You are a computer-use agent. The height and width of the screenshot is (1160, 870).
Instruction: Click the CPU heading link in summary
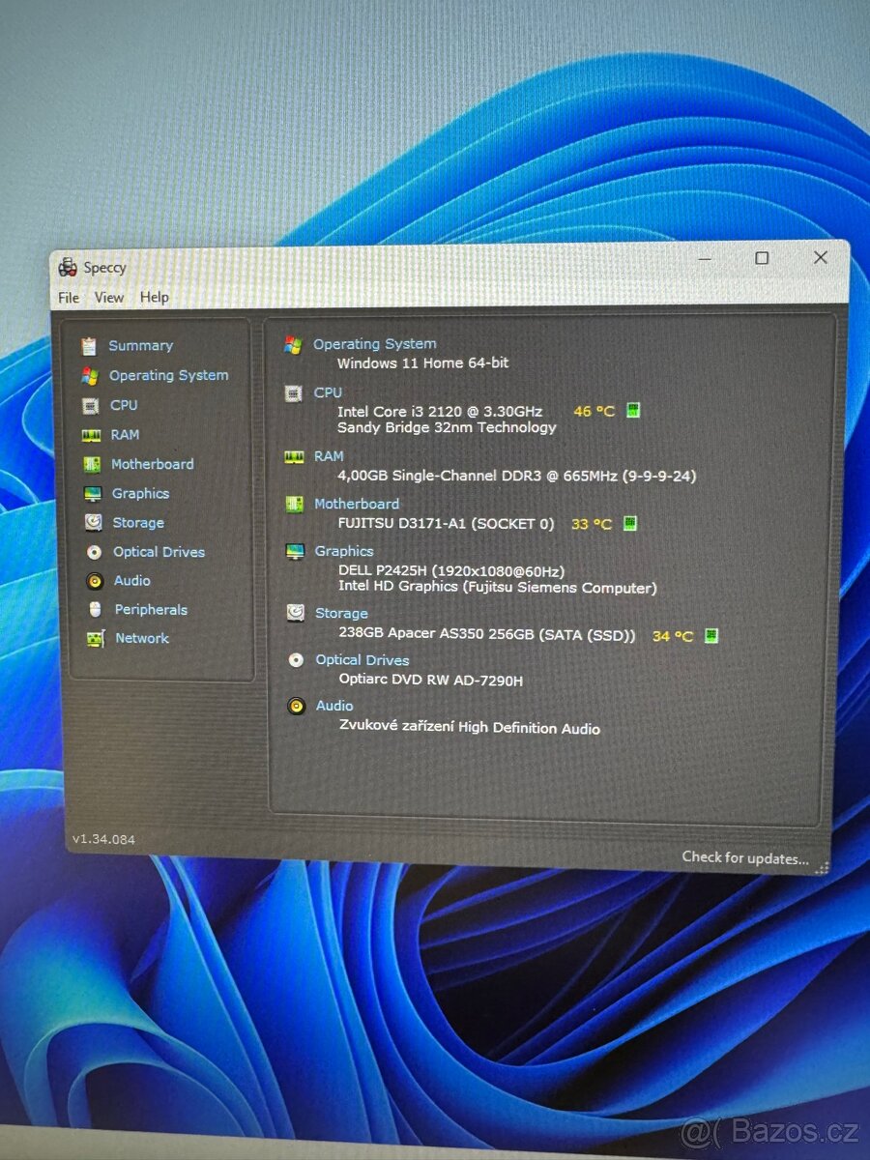(328, 392)
